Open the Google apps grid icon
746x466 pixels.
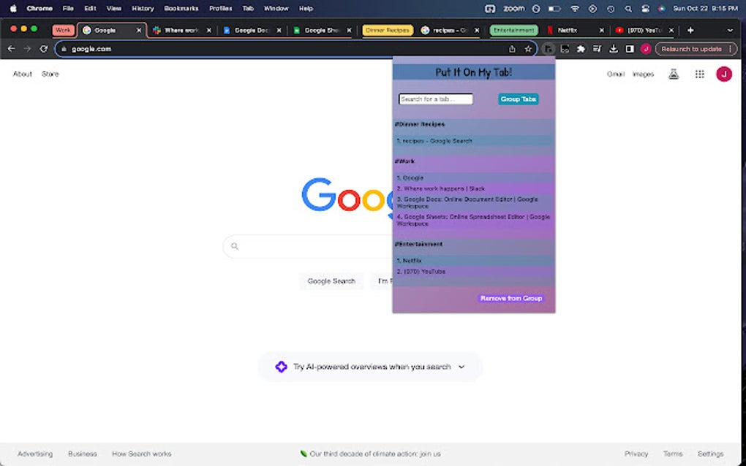point(699,74)
